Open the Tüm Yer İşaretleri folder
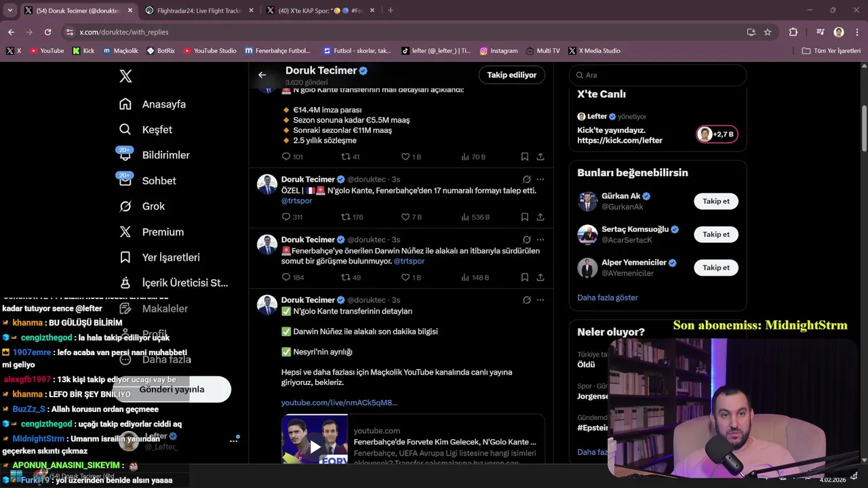The height and width of the screenshot is (488, 868). point(831,51)
